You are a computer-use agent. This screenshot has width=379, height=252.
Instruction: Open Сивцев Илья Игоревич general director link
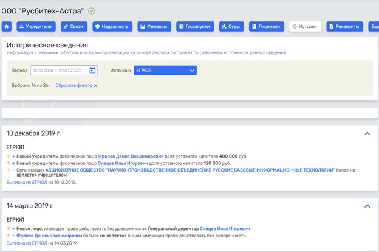[x=225, y=228]
